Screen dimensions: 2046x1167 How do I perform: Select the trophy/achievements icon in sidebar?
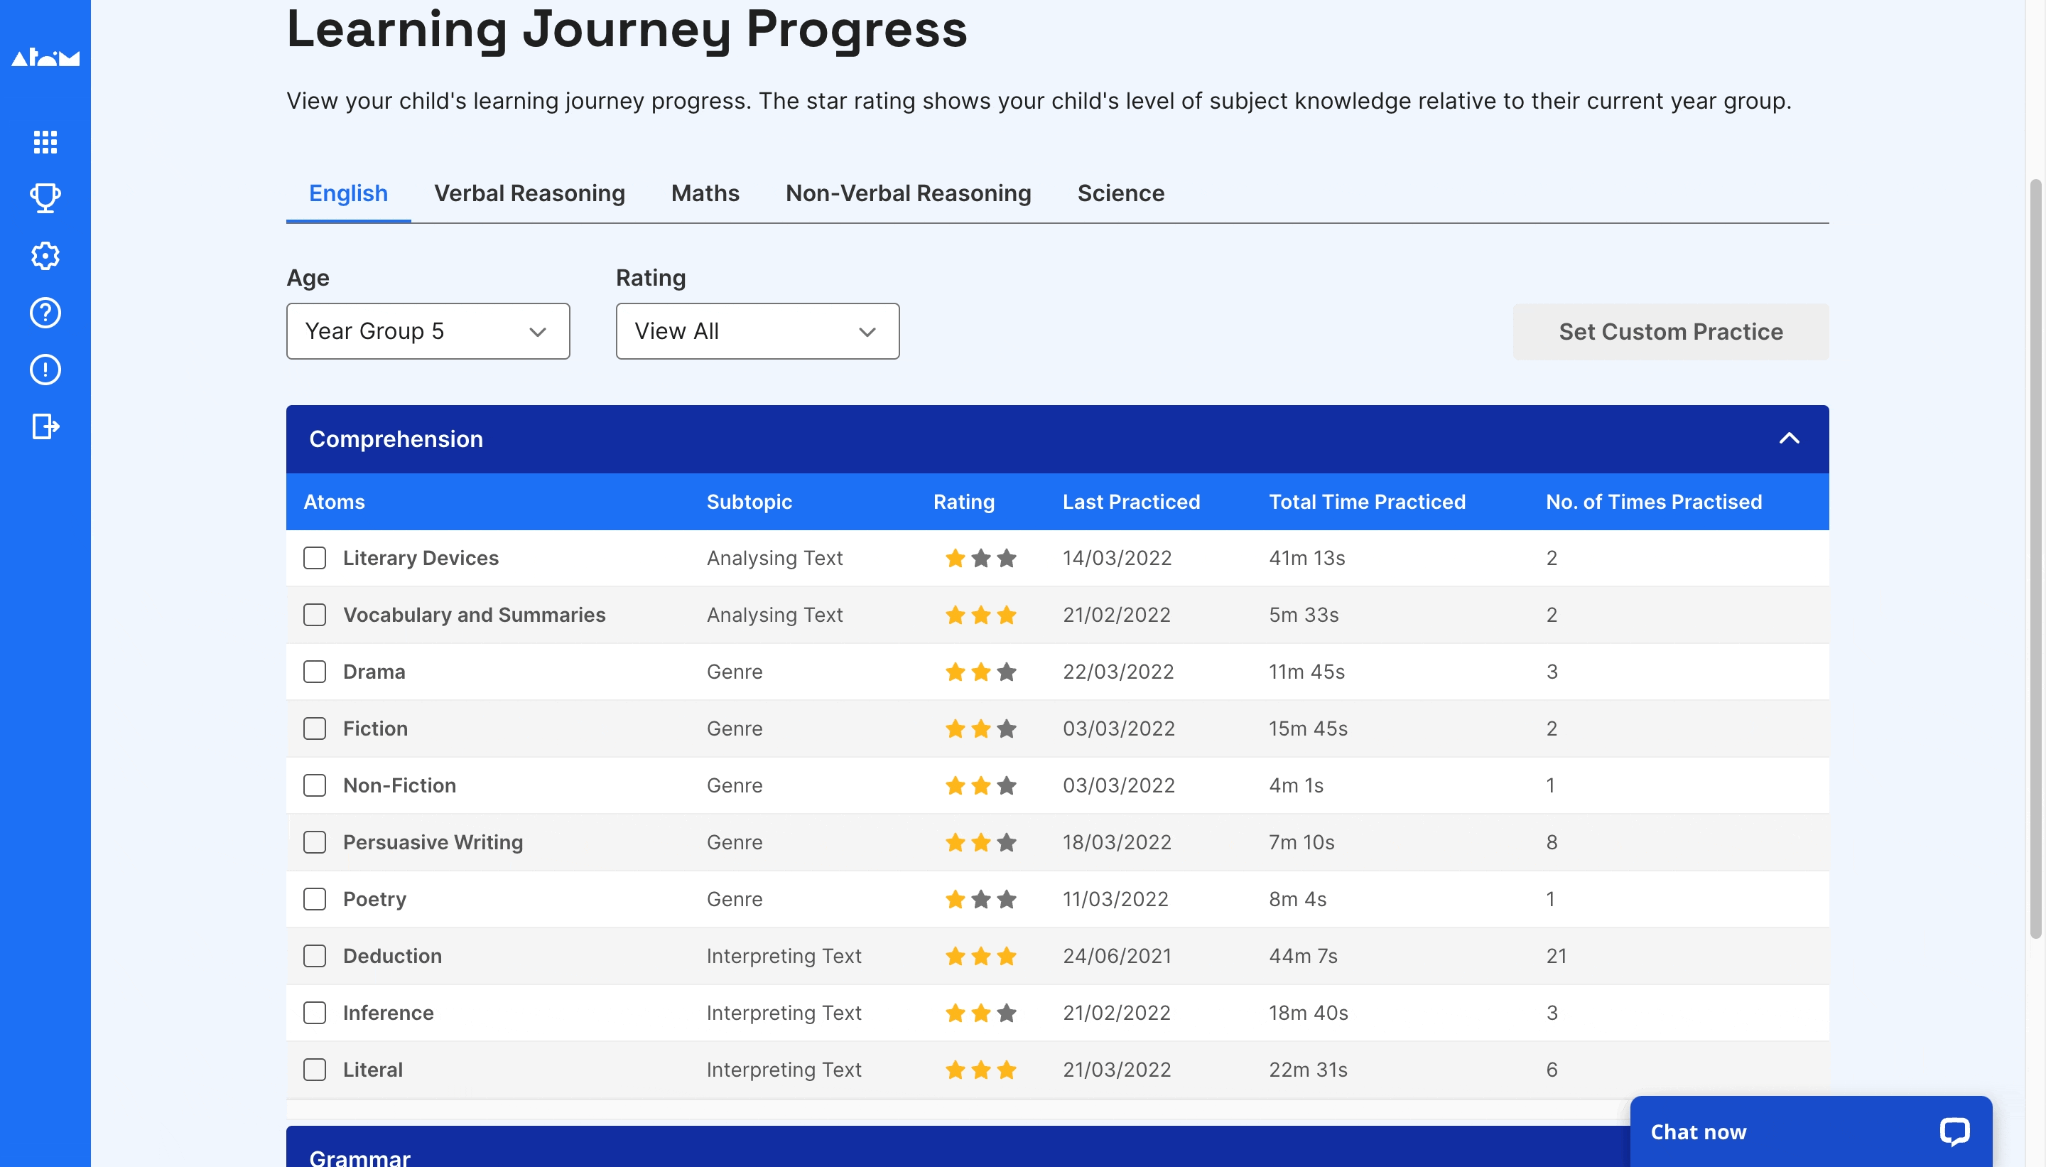point(45,197)
